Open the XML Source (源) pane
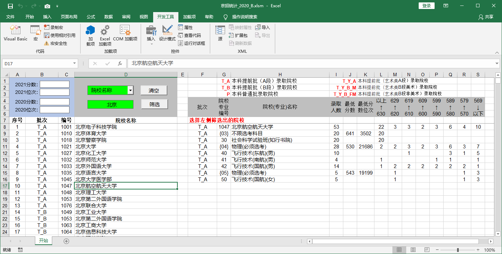Image resolution: width=502 pixels, height=254 pixels. (x=220, y=33)
